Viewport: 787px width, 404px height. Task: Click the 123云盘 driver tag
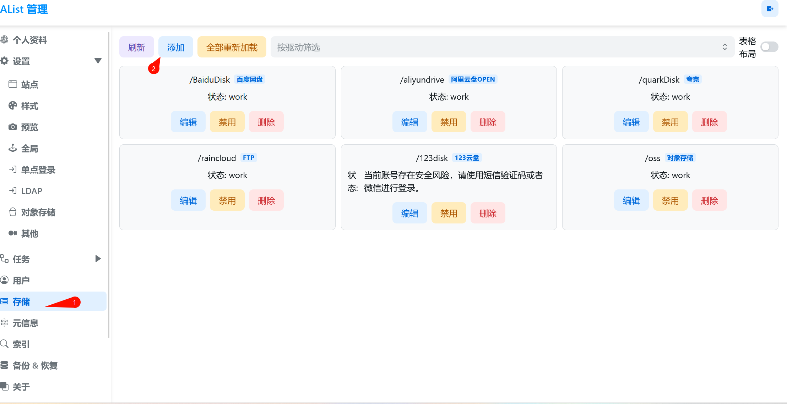coord(467,158)
